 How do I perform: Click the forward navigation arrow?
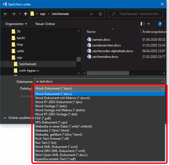click(x=14, y=14)
